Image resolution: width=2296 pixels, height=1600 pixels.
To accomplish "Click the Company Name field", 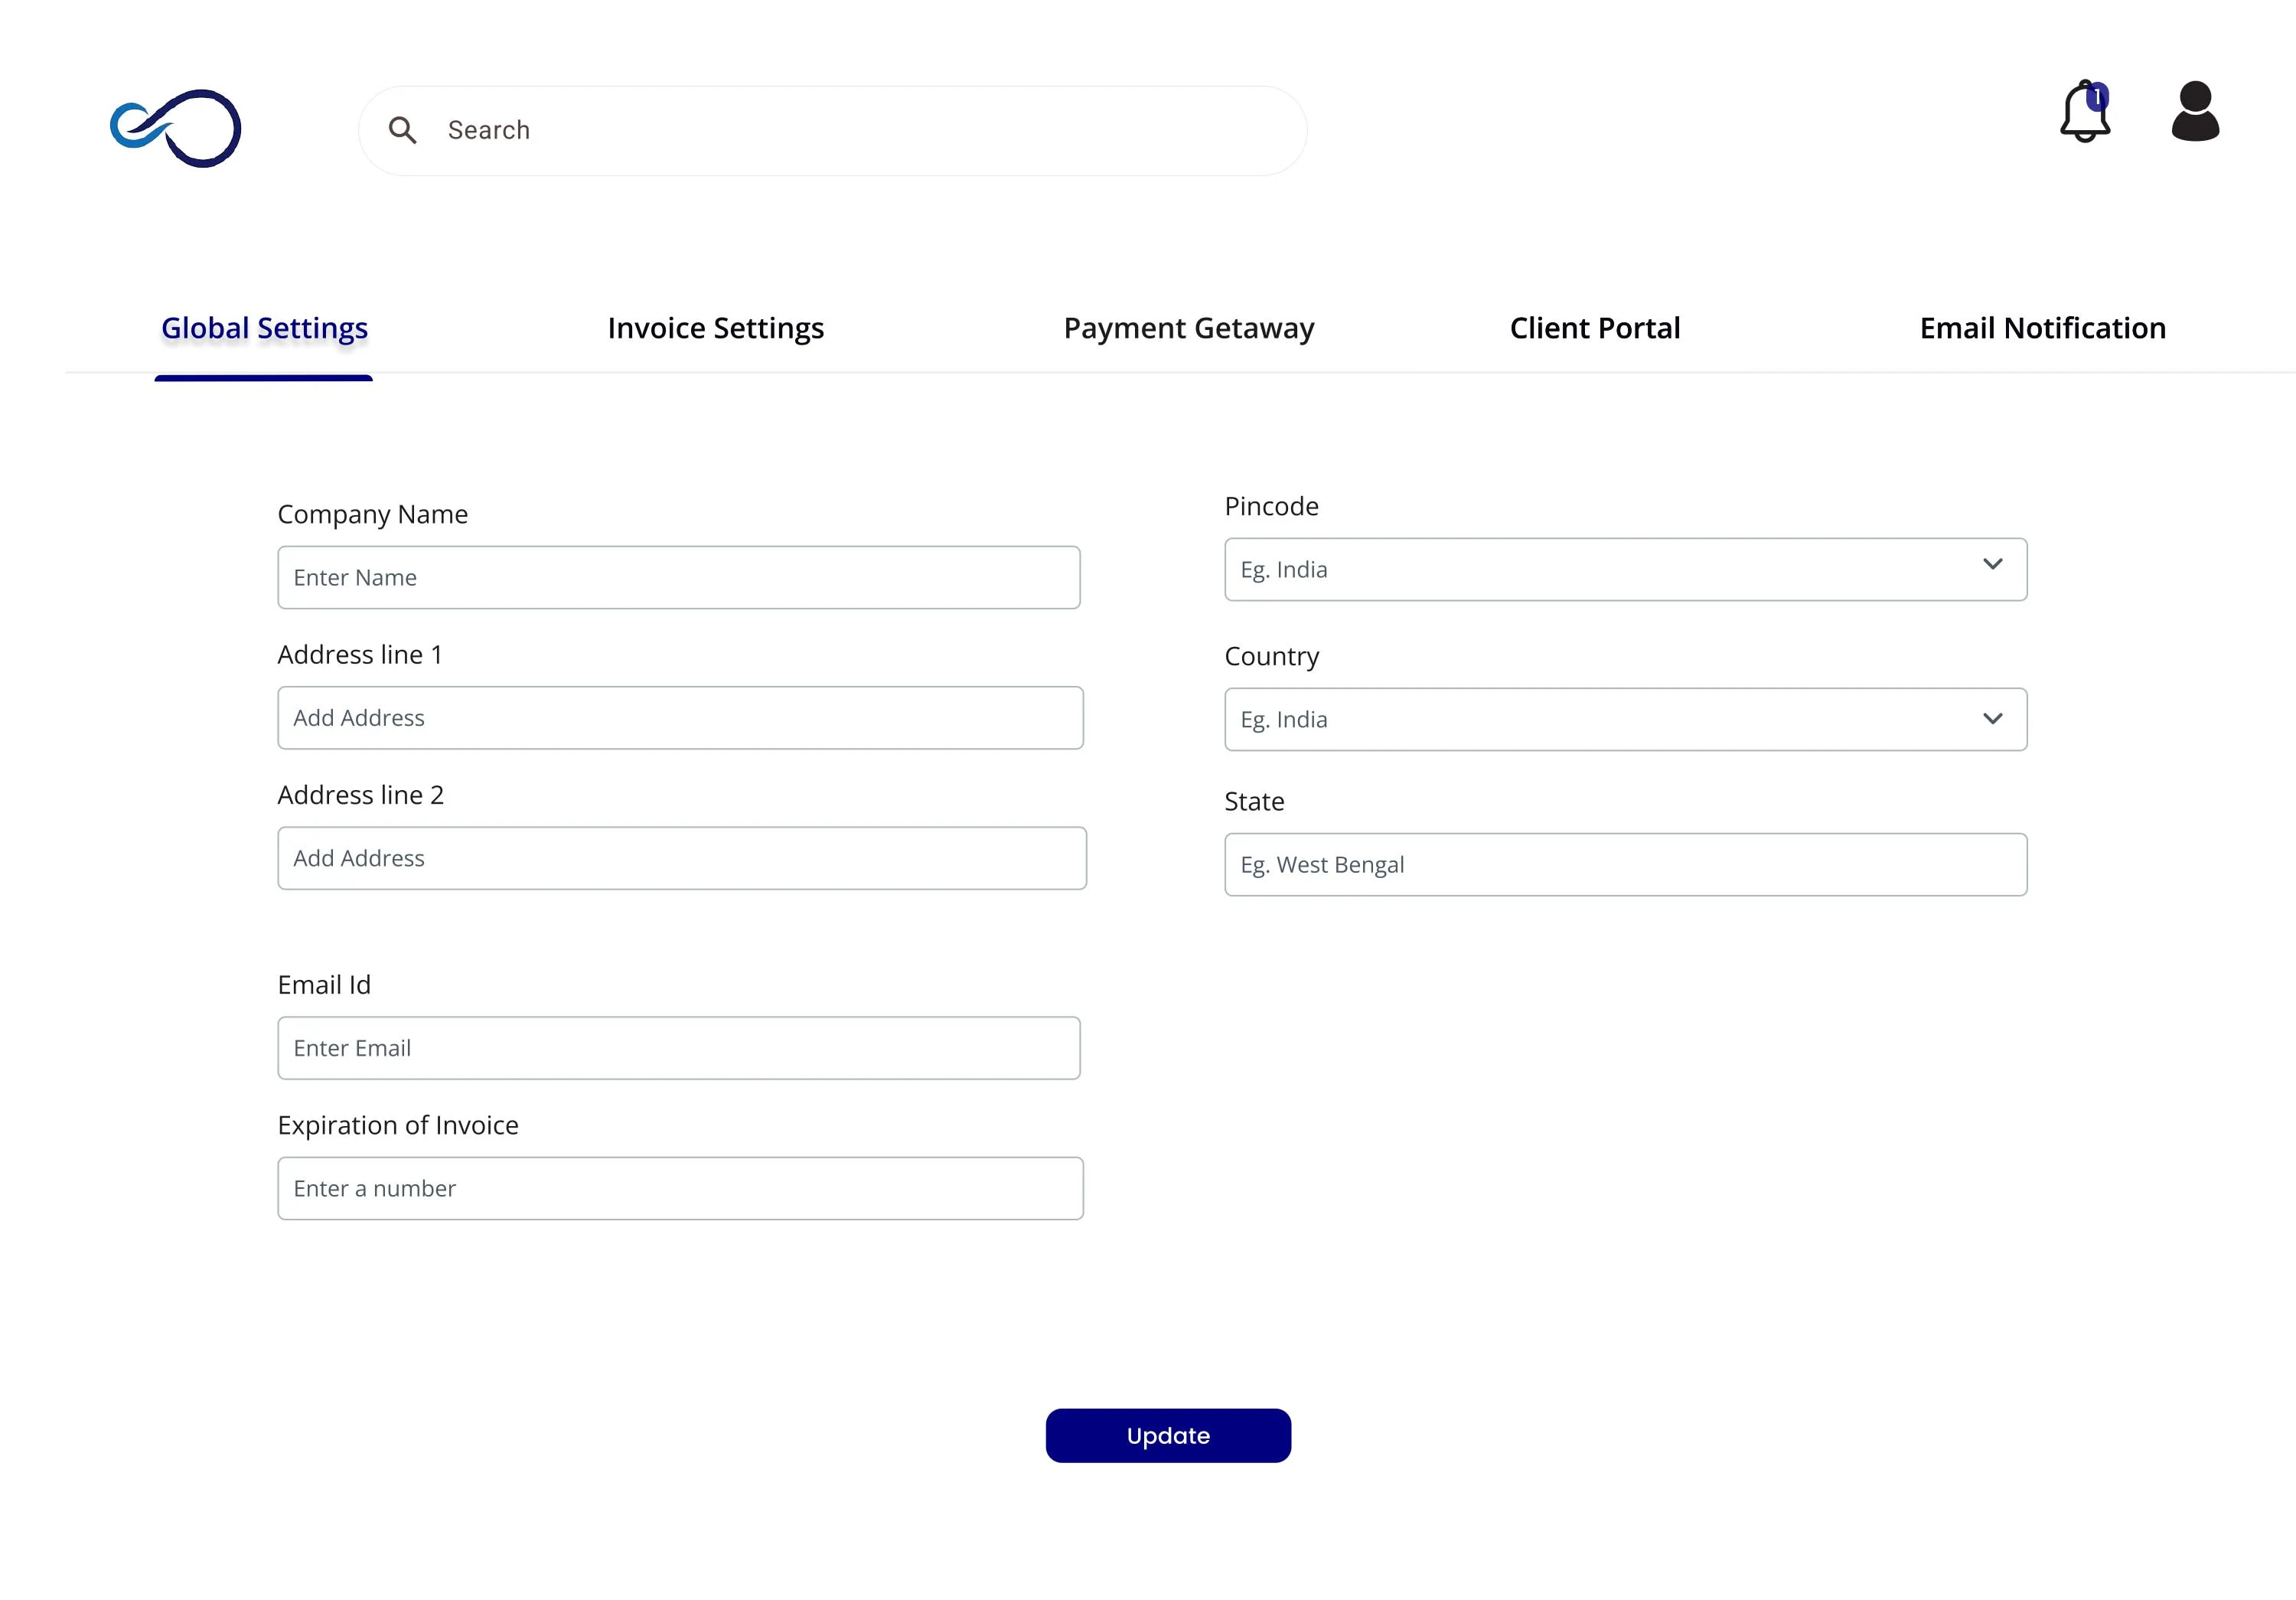I will click(x=678, y=577).
